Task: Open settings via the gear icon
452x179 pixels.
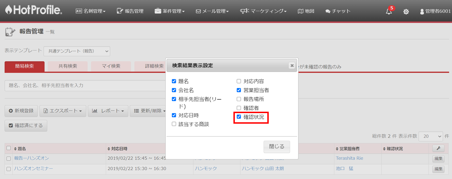Action: [406, 12]
